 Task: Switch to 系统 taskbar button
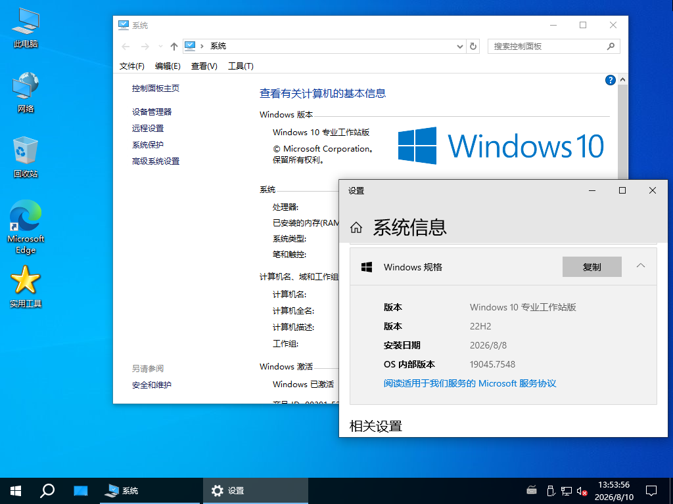point(149,491)
